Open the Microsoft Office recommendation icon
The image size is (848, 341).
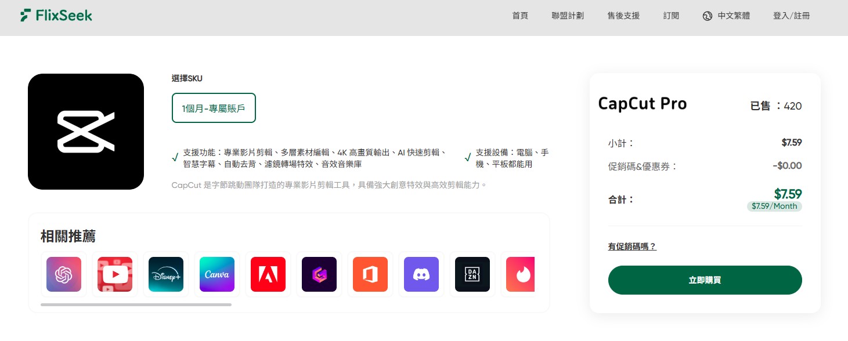click(370, 274)
